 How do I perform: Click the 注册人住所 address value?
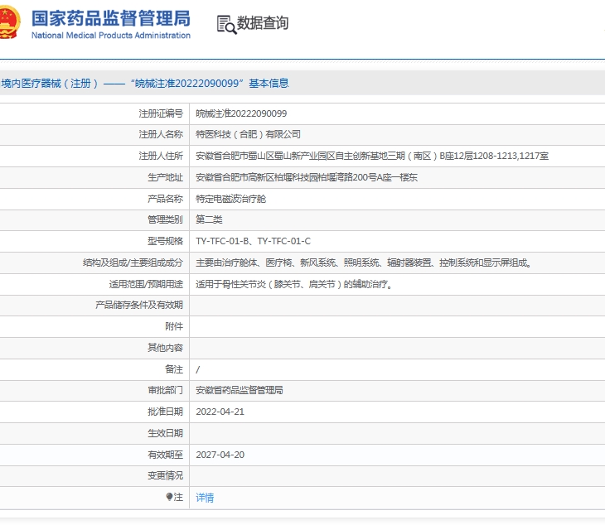click(371, 156)
